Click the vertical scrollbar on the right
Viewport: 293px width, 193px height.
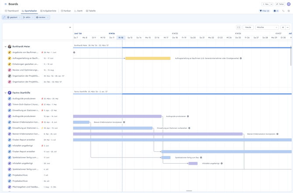(291, 56)
